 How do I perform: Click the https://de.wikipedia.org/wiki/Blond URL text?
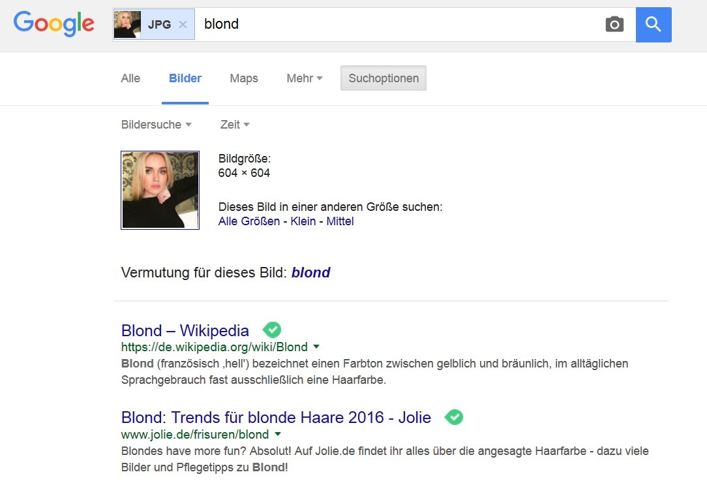coord(214,347)
